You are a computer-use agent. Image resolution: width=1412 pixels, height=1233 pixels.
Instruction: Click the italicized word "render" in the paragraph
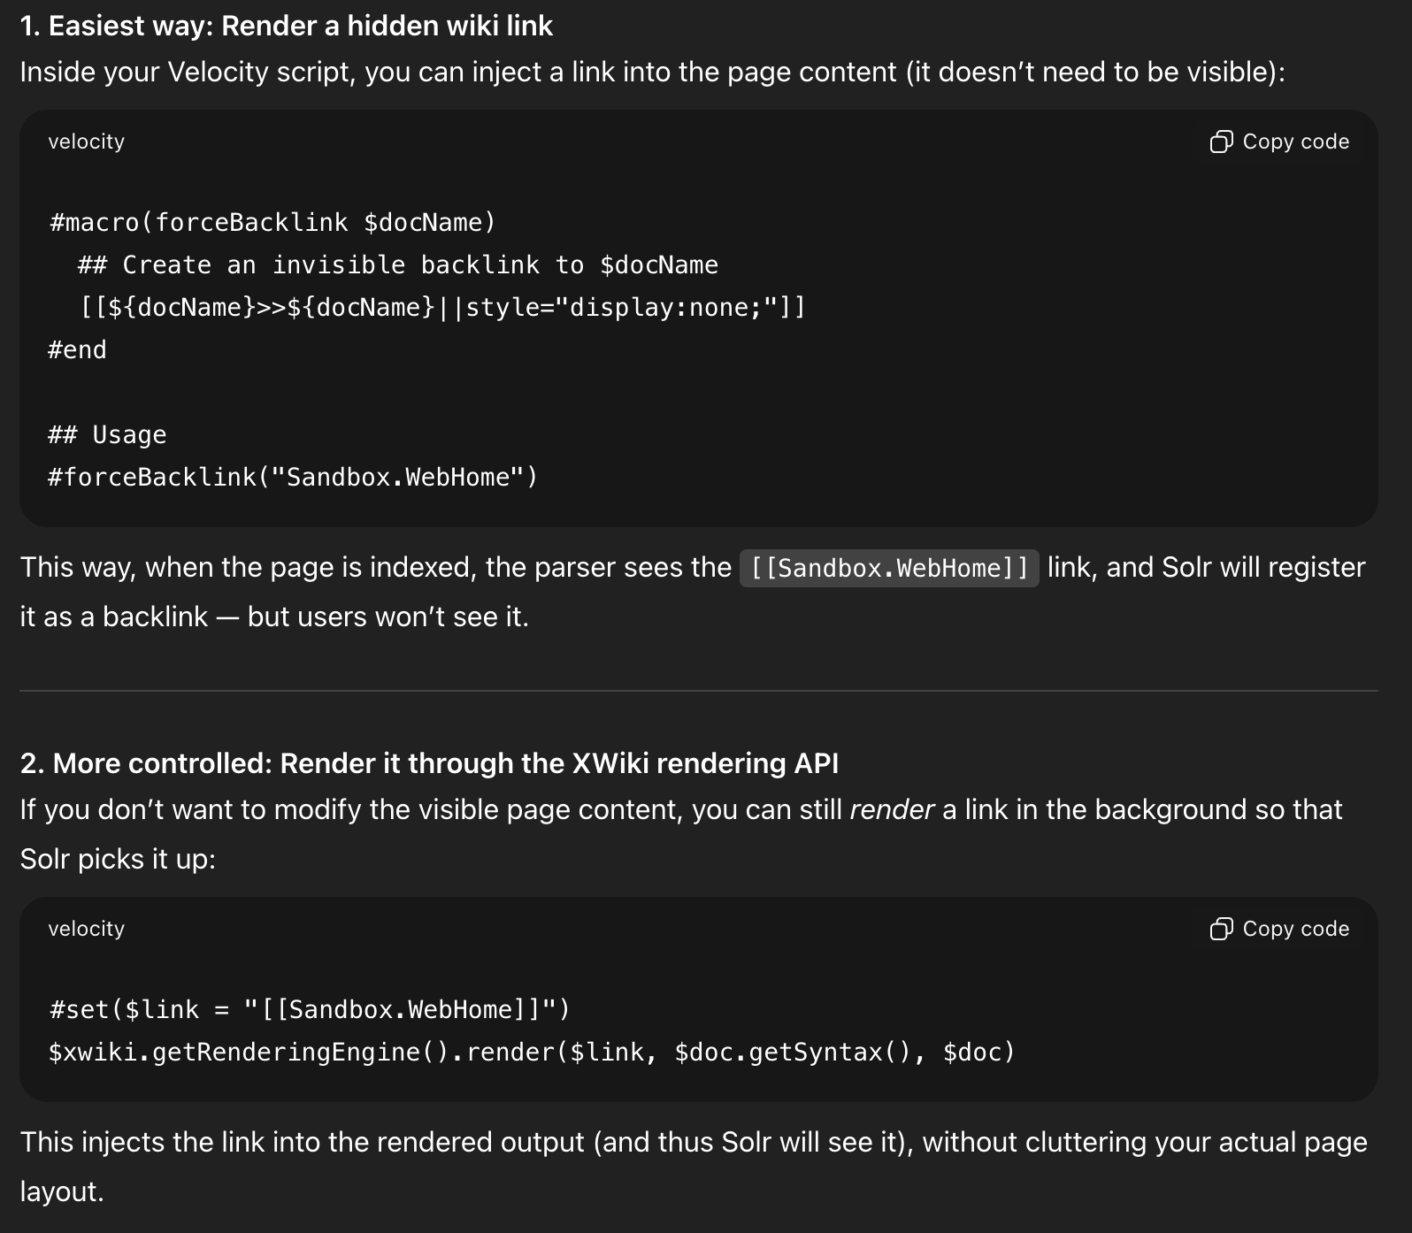pos(891,809)
